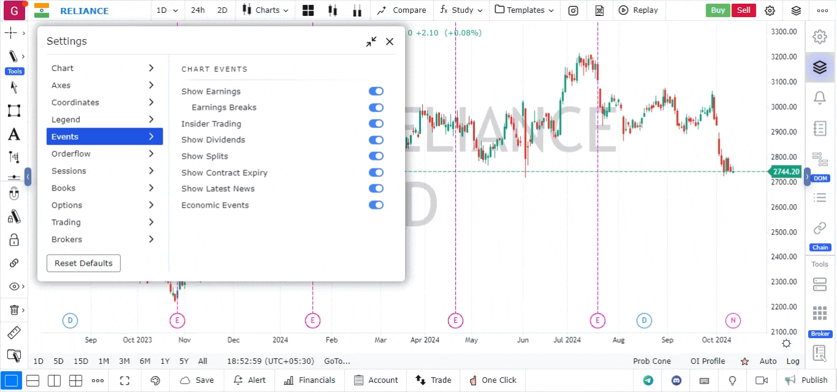The width and height of the screenshot is (837, 392).
Task: Turn off Show Dividends switch
Action: 376,140
